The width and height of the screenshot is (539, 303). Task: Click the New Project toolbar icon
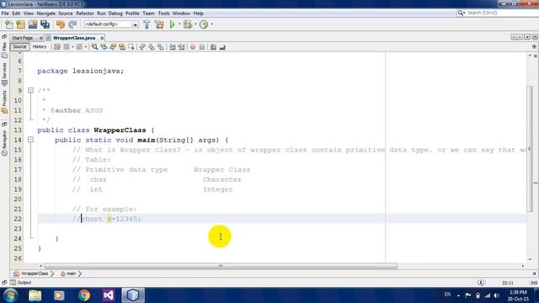[x=21, y=24]
